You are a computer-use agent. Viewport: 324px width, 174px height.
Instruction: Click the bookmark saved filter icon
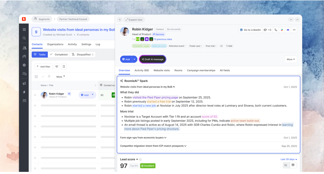click(x=64, y=67)
